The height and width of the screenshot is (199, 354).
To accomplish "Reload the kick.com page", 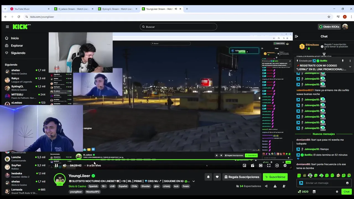I will coord(19,17).
